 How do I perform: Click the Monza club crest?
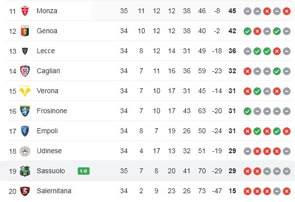pos(25,11)
